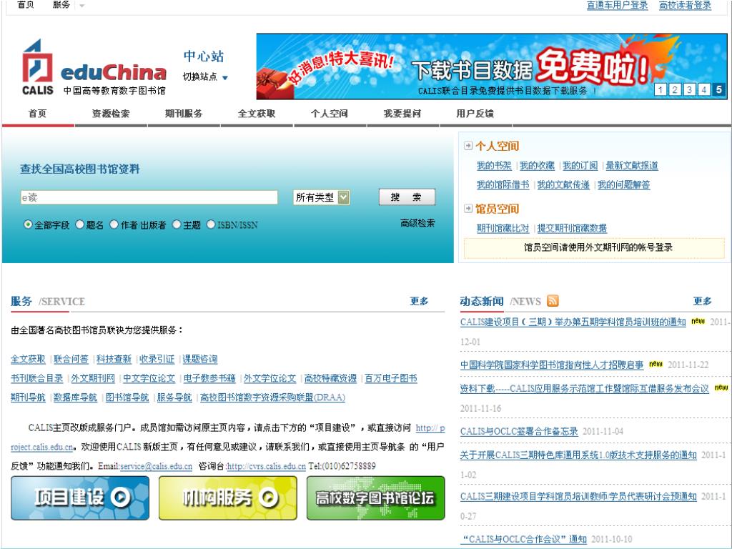
Task: Open the 我的书架 link
Action: [x=494, y=165]
